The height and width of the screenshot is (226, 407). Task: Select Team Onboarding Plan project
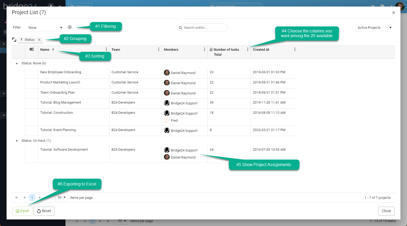(x=58, y=93)
